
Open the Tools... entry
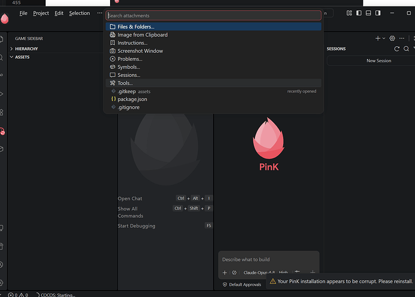point(214,83)
